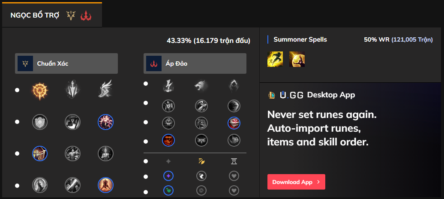The height and width of the screenshot is (199, 444).
Task: Select the highlighted Eyeball Collection rune
Action: [x=234, y=123]
